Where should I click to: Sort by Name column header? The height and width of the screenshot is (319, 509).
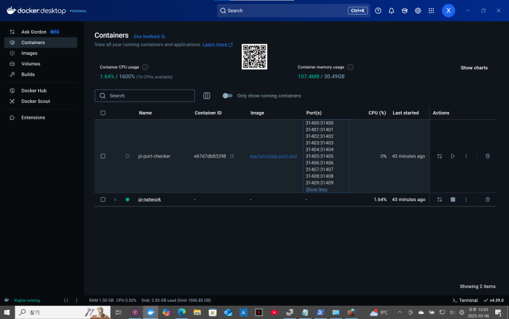(145, 113)
